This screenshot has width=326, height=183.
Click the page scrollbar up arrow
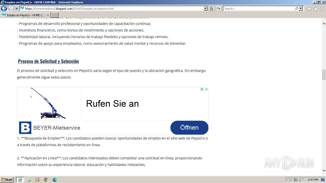[324, 24]
